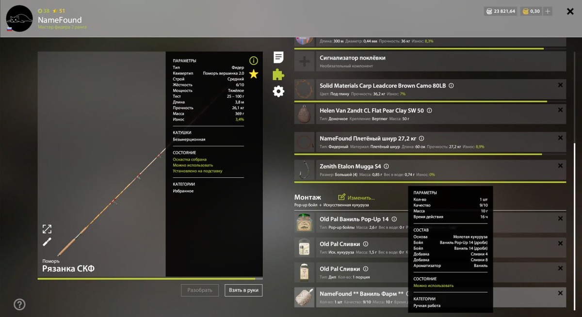Click the braided leader thumbnail
The image size is (582, 317).
pos(305,142)
